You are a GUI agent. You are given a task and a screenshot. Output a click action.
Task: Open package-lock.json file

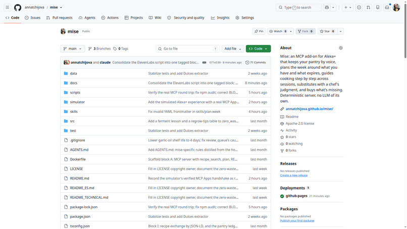point(84,207)
